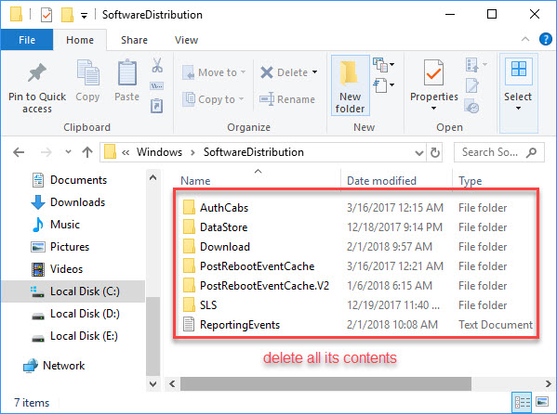Open the File tab
This screenshot has width=557, height=414.
point(27,40)
